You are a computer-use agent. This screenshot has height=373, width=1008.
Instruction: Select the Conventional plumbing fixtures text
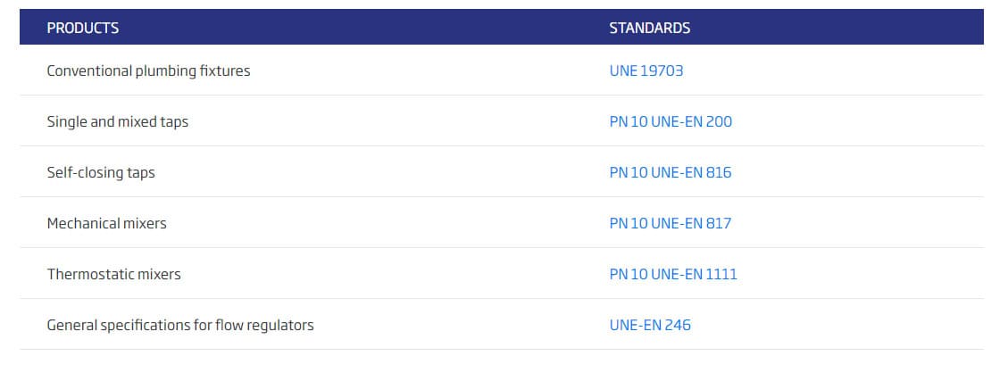148,70
